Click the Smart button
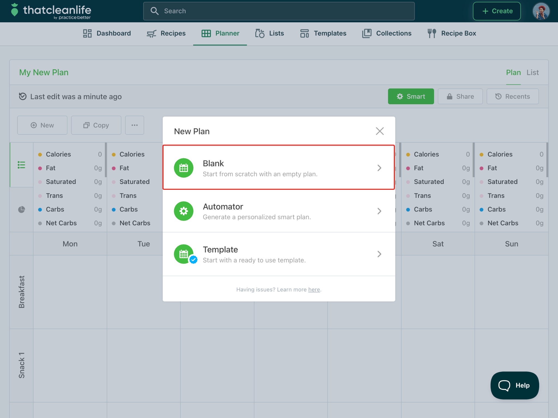The height and width of the screenshot is (418, 558). pos(411,96)
